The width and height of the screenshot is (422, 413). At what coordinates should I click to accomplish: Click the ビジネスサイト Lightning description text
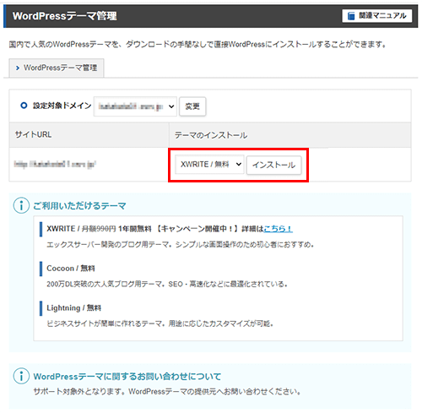160,323
